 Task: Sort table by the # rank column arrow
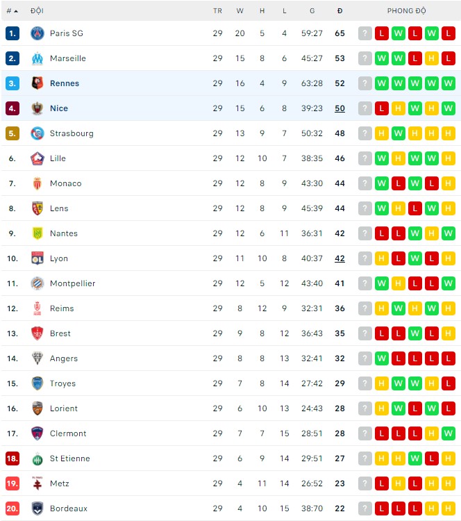point(15,11)
